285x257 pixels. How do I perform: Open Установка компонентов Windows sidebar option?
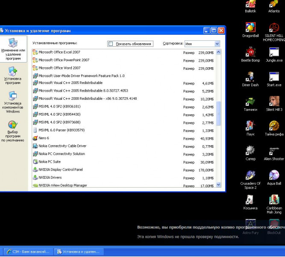(x=13, y=102)
